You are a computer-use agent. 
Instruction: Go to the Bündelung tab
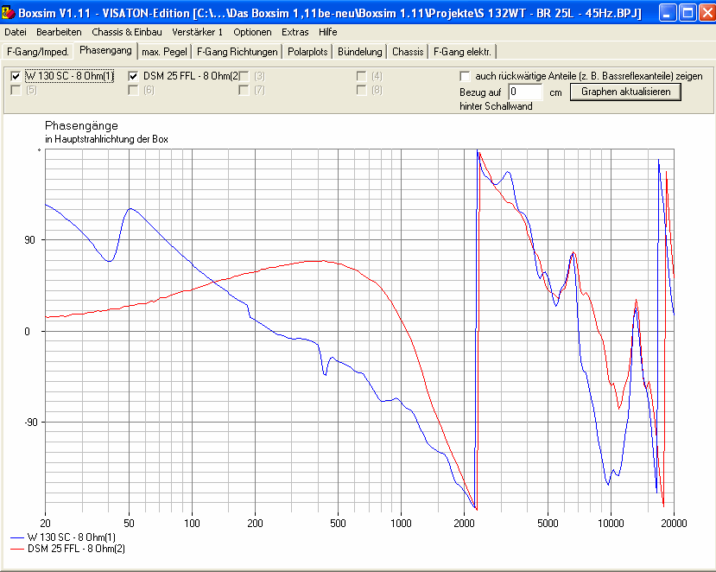pyautogui.click(x=359, y=52)
